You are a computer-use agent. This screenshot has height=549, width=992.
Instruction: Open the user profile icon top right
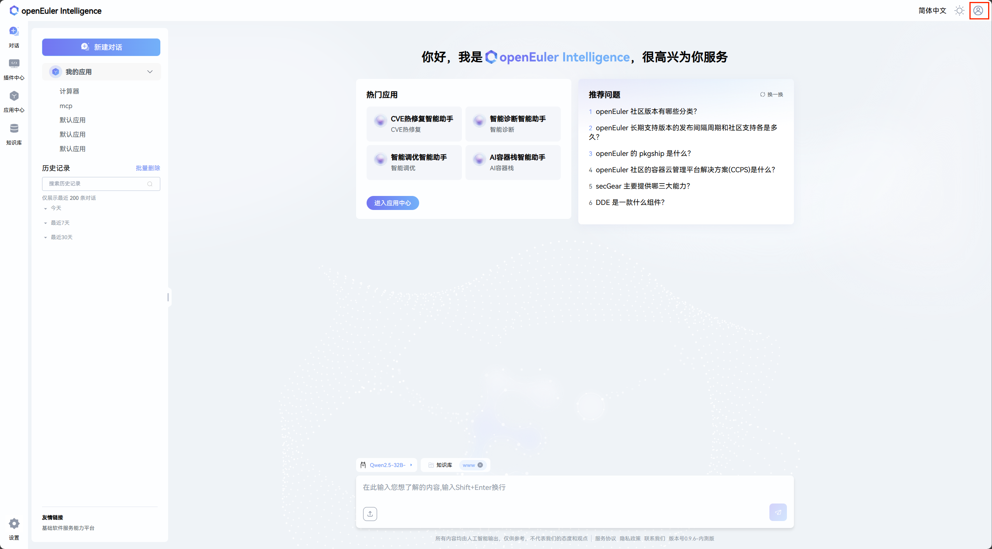pyautogui.click(x=979, y=10)
